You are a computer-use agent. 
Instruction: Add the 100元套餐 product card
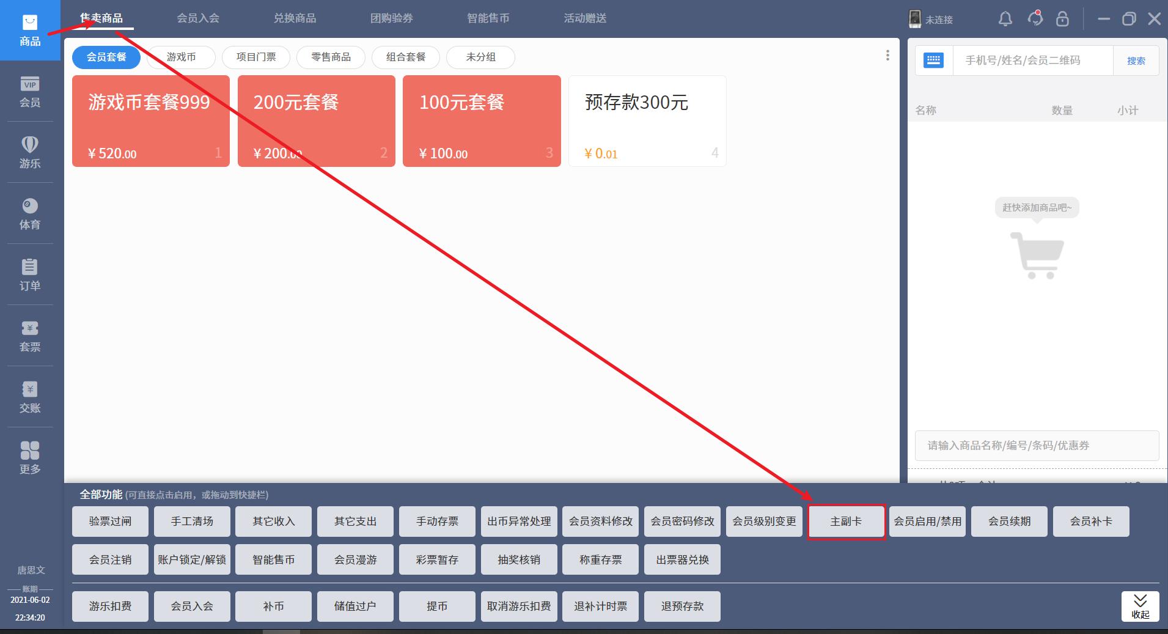482,121
